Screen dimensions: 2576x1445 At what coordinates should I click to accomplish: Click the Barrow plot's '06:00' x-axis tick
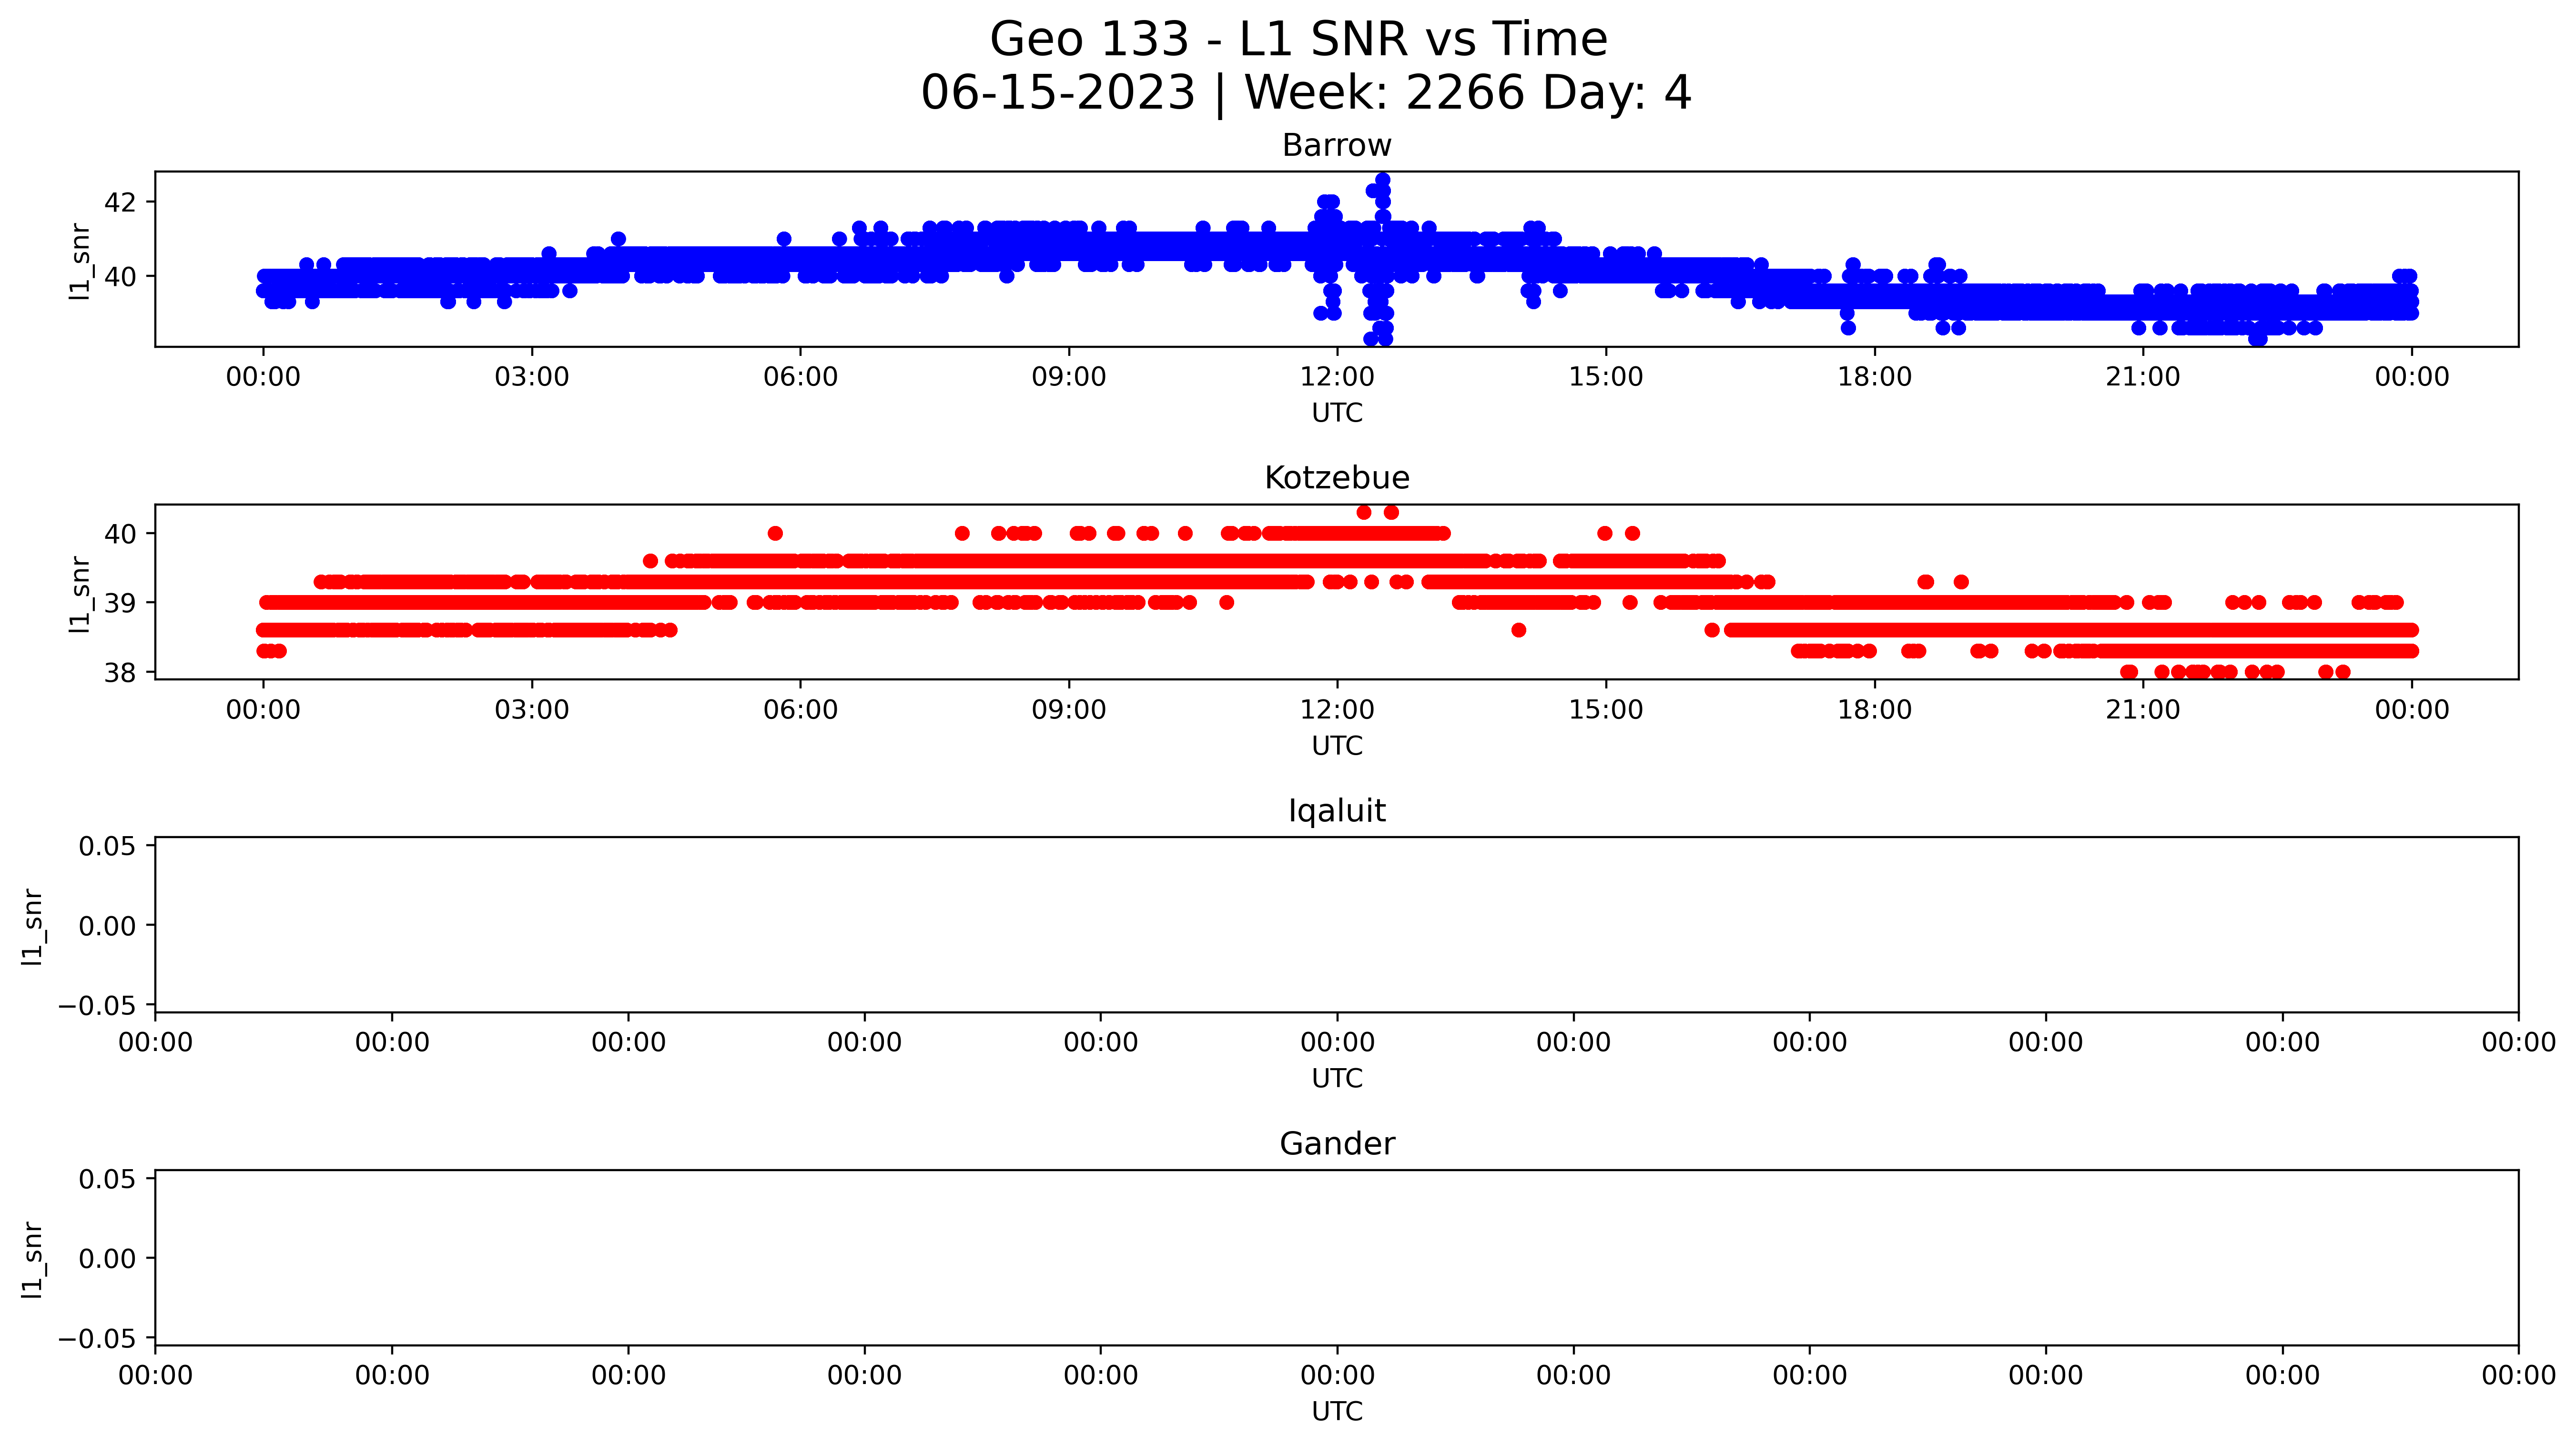click(800, 377)
